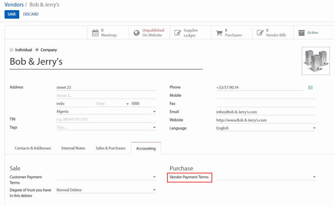
Task: Click the company building image thumbnail
Action: click(316, 61)
